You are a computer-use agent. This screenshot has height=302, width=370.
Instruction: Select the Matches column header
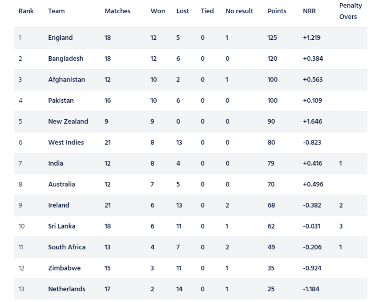[x=118, y=11]
